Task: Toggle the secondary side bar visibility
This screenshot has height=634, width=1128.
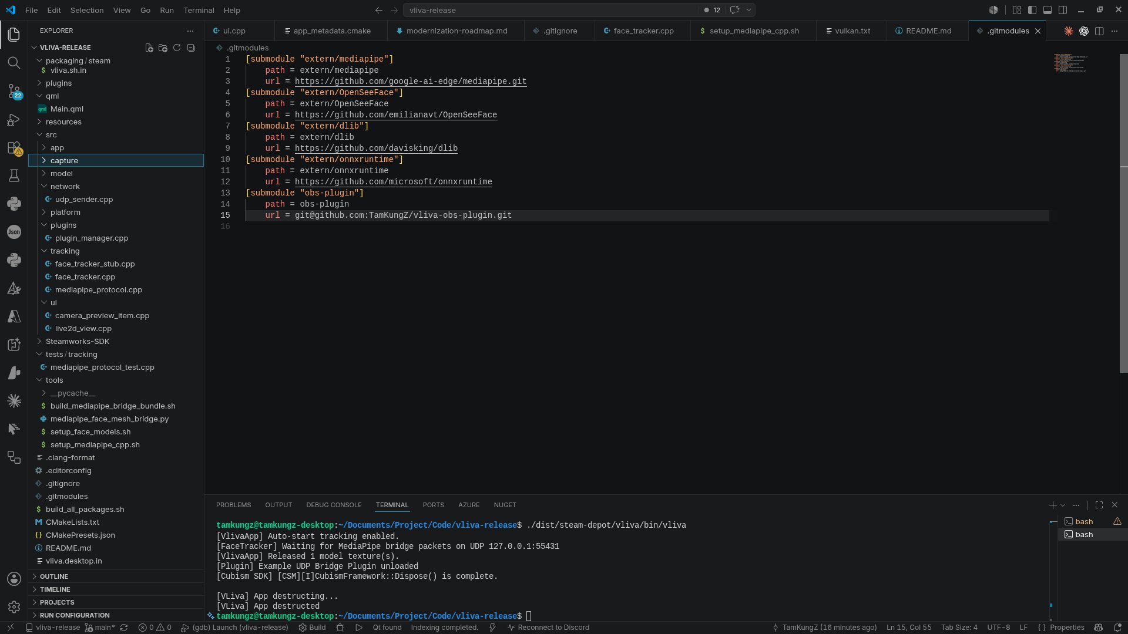Action: pyautogui.click(x=1063, y=10)
